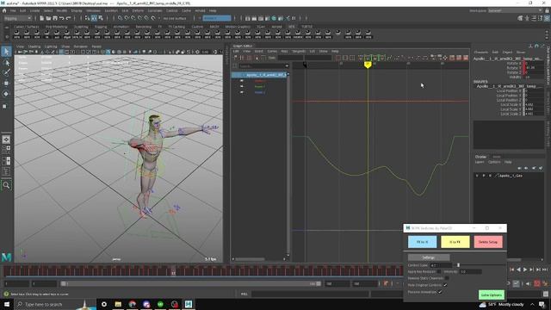Switch to four-view layout icon
The height and width of the screenshot is (310, 551).
(6, 150)
